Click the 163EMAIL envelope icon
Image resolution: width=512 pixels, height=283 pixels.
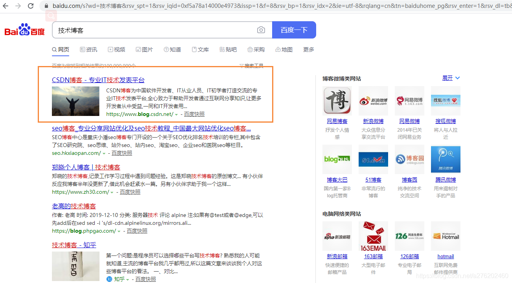[x=373, y=236]
